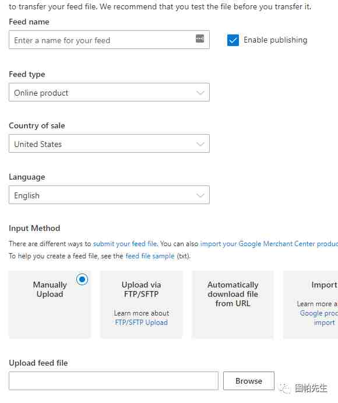
Task: Click the Feed type chevron arrow
Action: [x=200, y=93]
